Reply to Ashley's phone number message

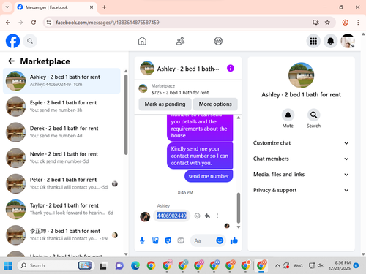pyautogui.click(x=207, y=216)
